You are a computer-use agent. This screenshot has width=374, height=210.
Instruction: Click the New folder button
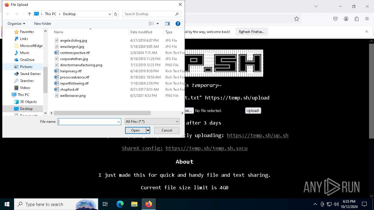click(x=43, y=24)
